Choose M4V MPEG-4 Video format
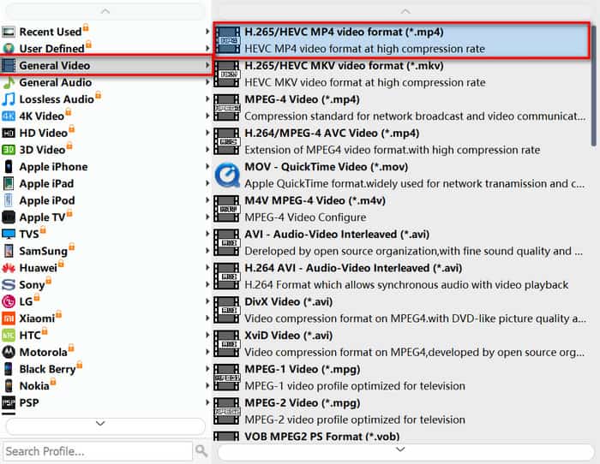 (x=402, y=209)
